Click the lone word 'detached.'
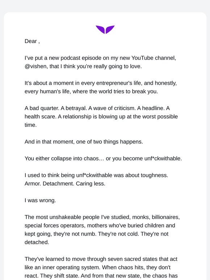Viewport: 210px width, 280px height. pos(37,242)
